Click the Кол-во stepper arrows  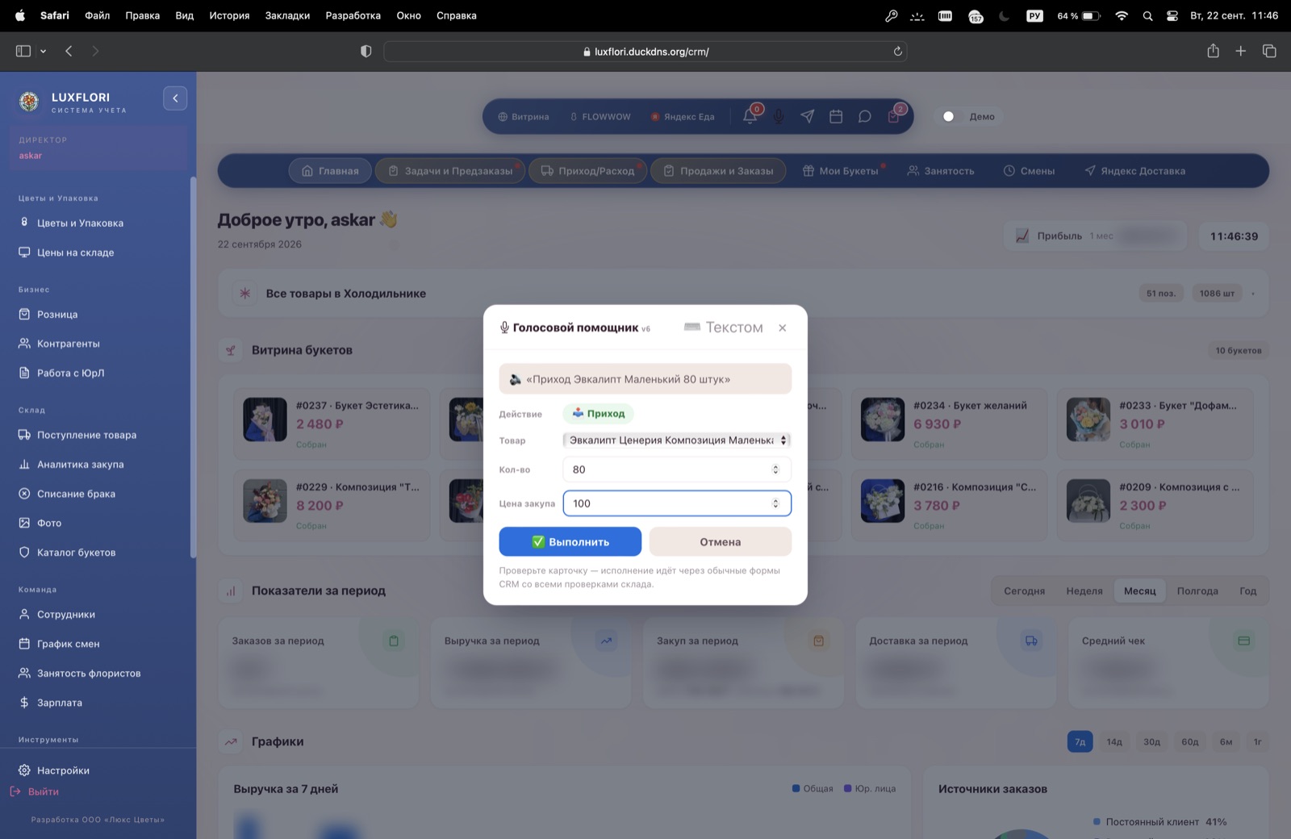click(x=775, y=470)
